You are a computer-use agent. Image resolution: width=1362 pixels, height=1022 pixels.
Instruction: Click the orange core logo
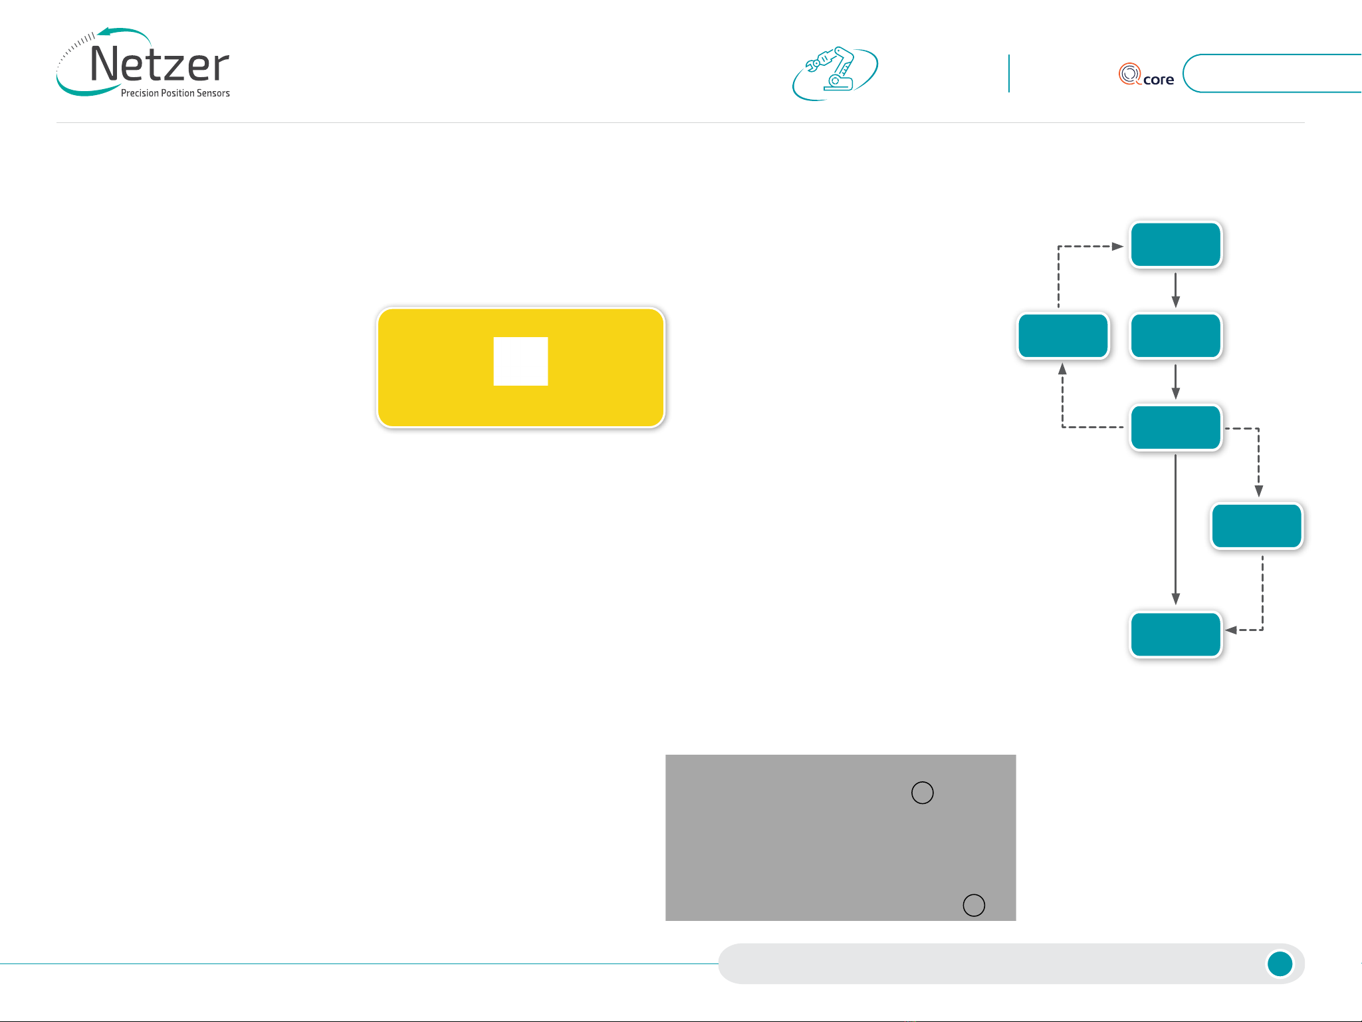coord(1146,74)
